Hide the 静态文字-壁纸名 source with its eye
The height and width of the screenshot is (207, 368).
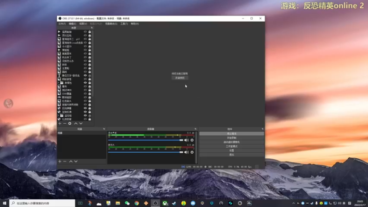tap(85, 75)
